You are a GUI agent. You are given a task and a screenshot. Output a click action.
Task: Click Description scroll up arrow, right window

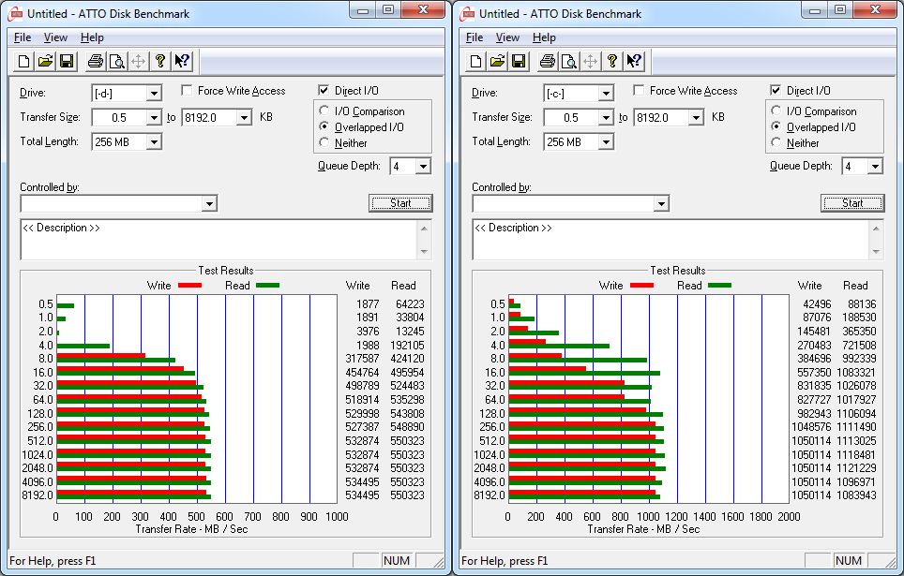[x=876, y=229]
